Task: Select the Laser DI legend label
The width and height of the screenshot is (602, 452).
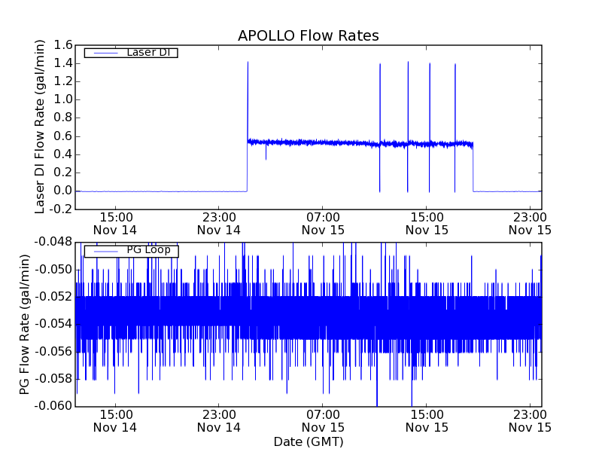Action: coord(147,52)
